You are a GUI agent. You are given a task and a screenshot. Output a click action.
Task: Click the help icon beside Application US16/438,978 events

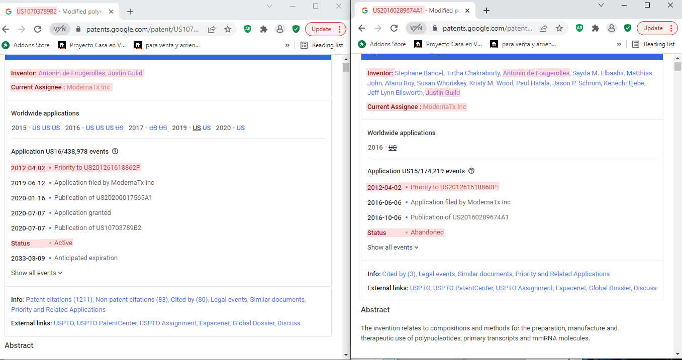click(115, 152)
